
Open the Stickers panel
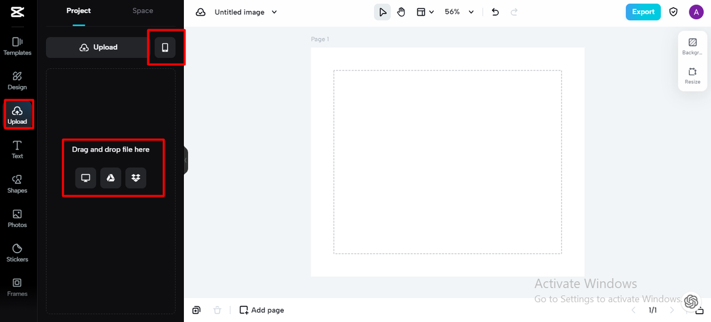(x=17, y=253)
